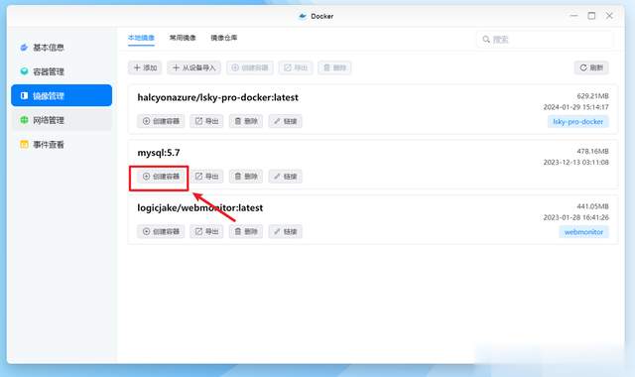Click the 478.16MB size text
This screenshot has width=635, height=377.
tap(592, 151)
